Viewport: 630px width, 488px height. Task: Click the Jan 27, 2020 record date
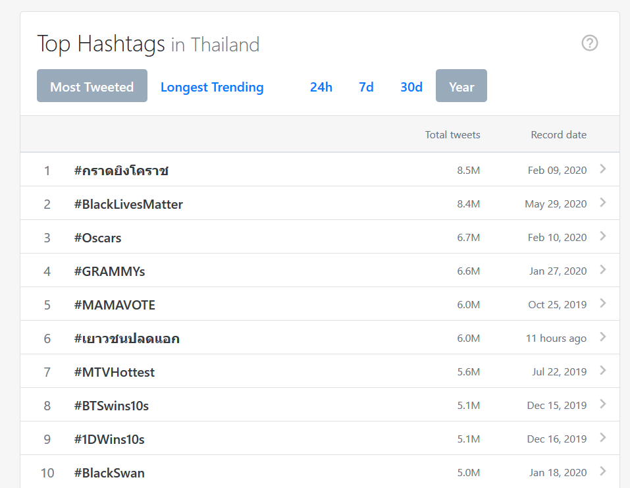point(558,271)
